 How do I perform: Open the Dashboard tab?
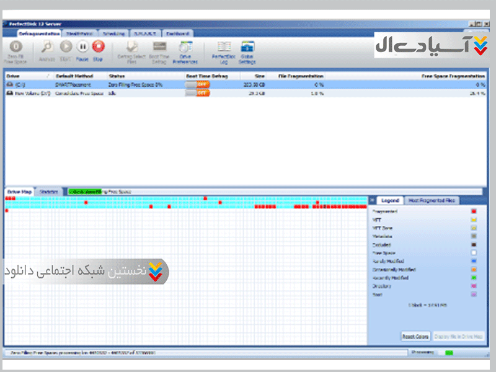[x=177, y=33]
